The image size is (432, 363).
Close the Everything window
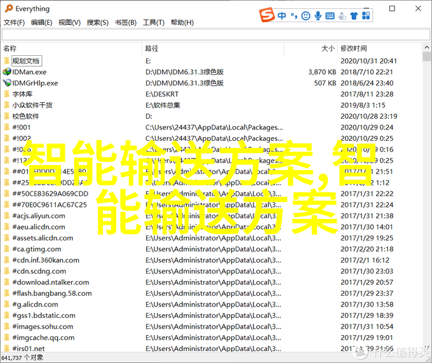click(418, 8)
